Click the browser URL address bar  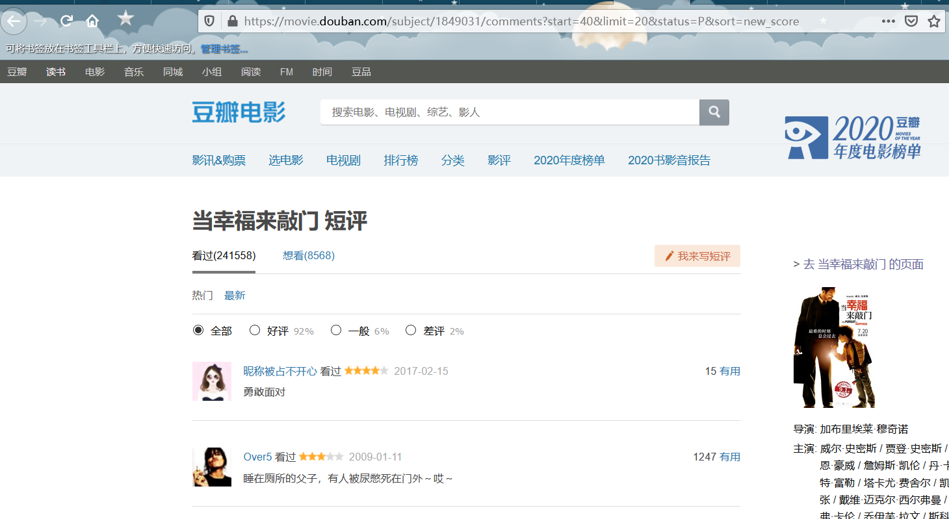coord(520,21)
